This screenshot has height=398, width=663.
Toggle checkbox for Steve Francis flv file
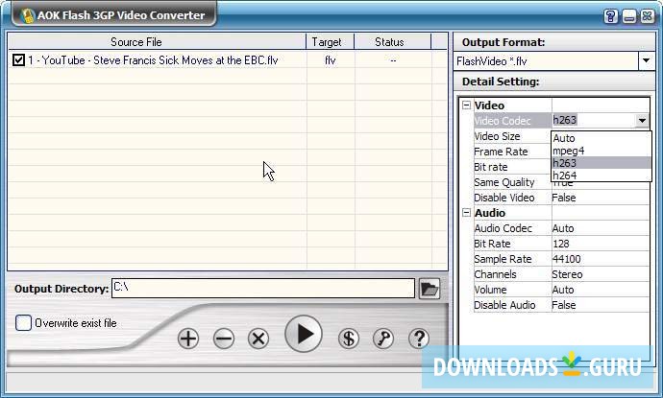[x=18, y=59]
